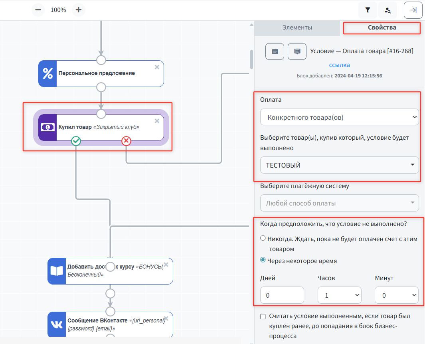Click the red cross output connector
The height and width of the screenshot is (344, 425).
pos(126,140)
